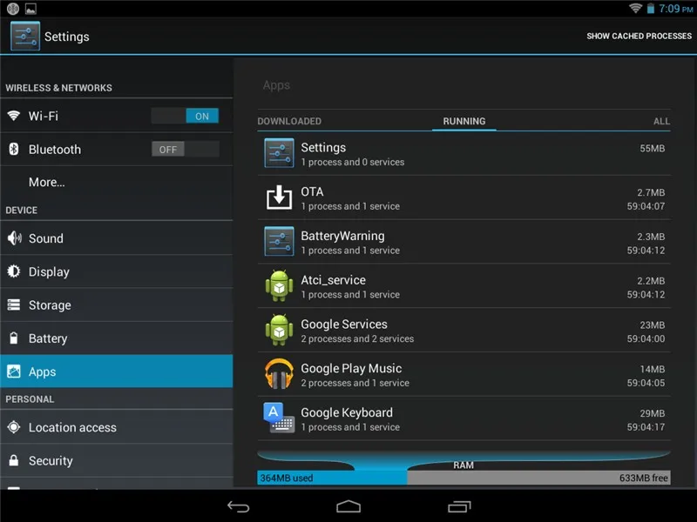Tap the Google Play Music headphones icon
The width and height of the screenshot is (697, 522).
point(279,374)
